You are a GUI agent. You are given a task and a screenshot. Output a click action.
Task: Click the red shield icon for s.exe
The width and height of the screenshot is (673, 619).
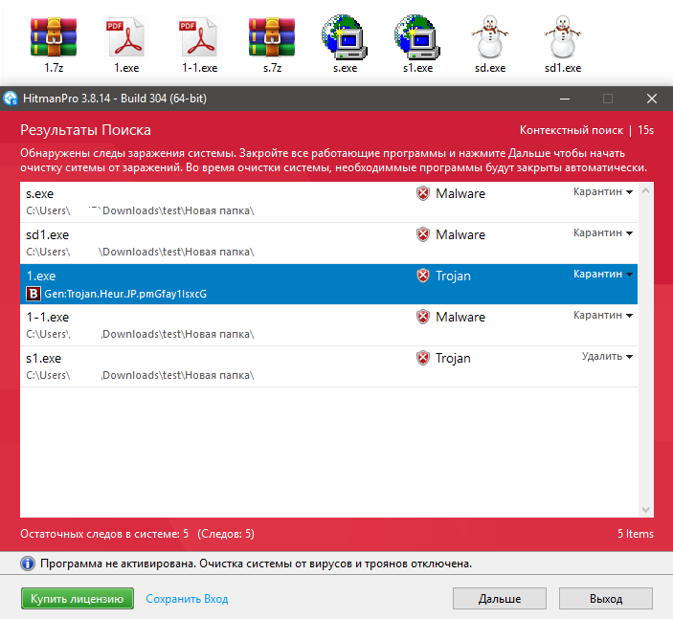pos(423,193)
